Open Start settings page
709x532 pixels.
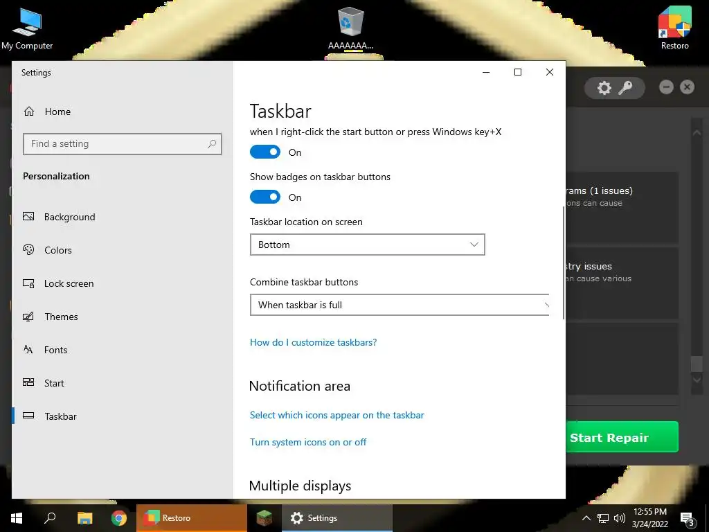pos(54,383)
